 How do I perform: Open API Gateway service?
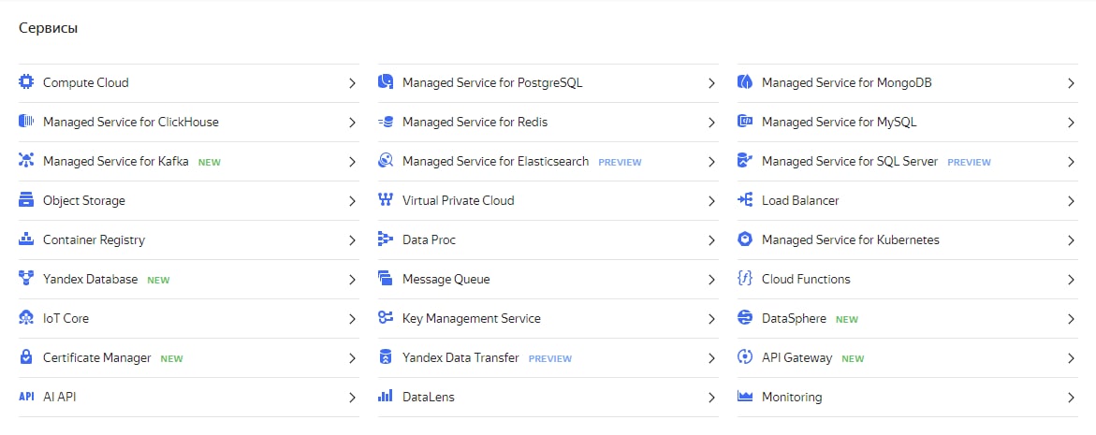click(x=907, y=358)
